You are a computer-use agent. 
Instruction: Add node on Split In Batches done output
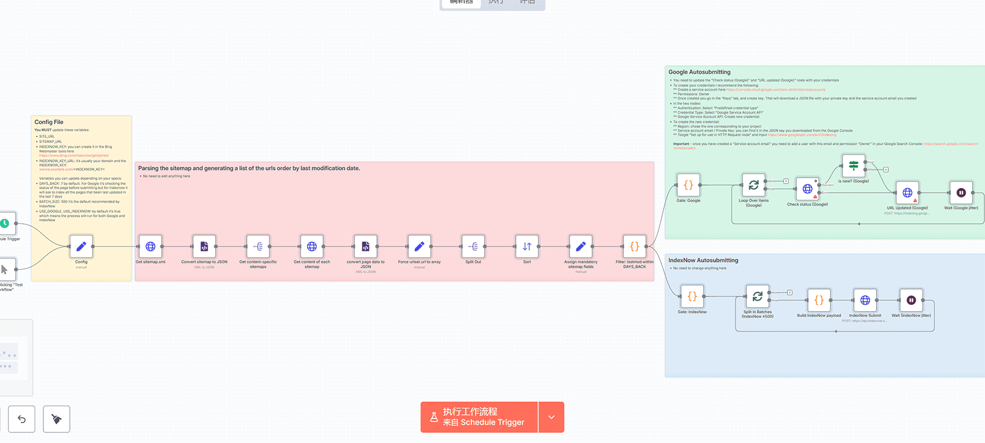(790, 292)
